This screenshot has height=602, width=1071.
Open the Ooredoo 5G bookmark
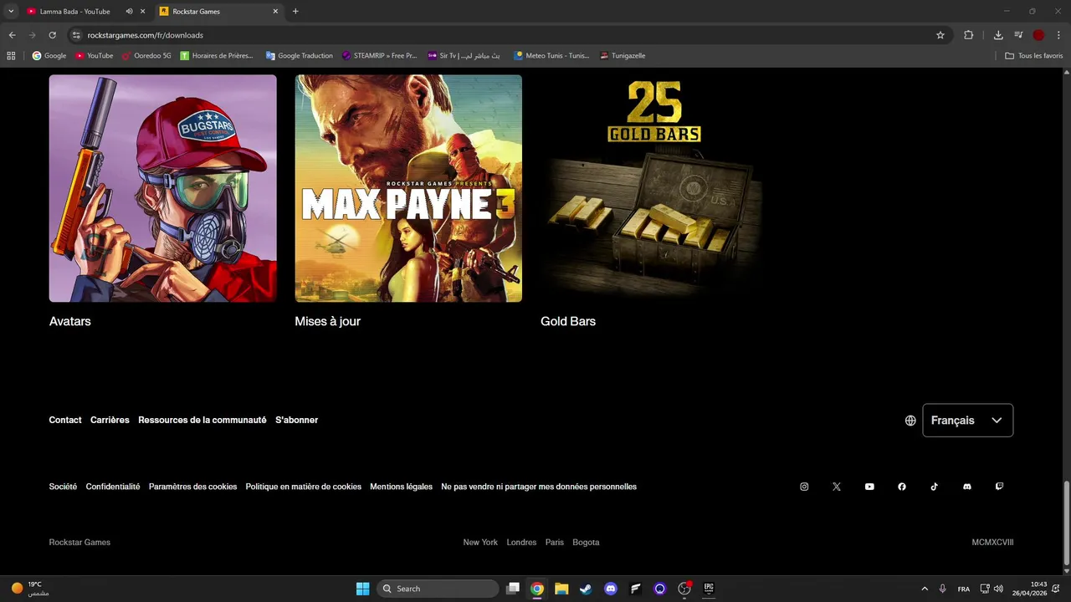[146, 56]
